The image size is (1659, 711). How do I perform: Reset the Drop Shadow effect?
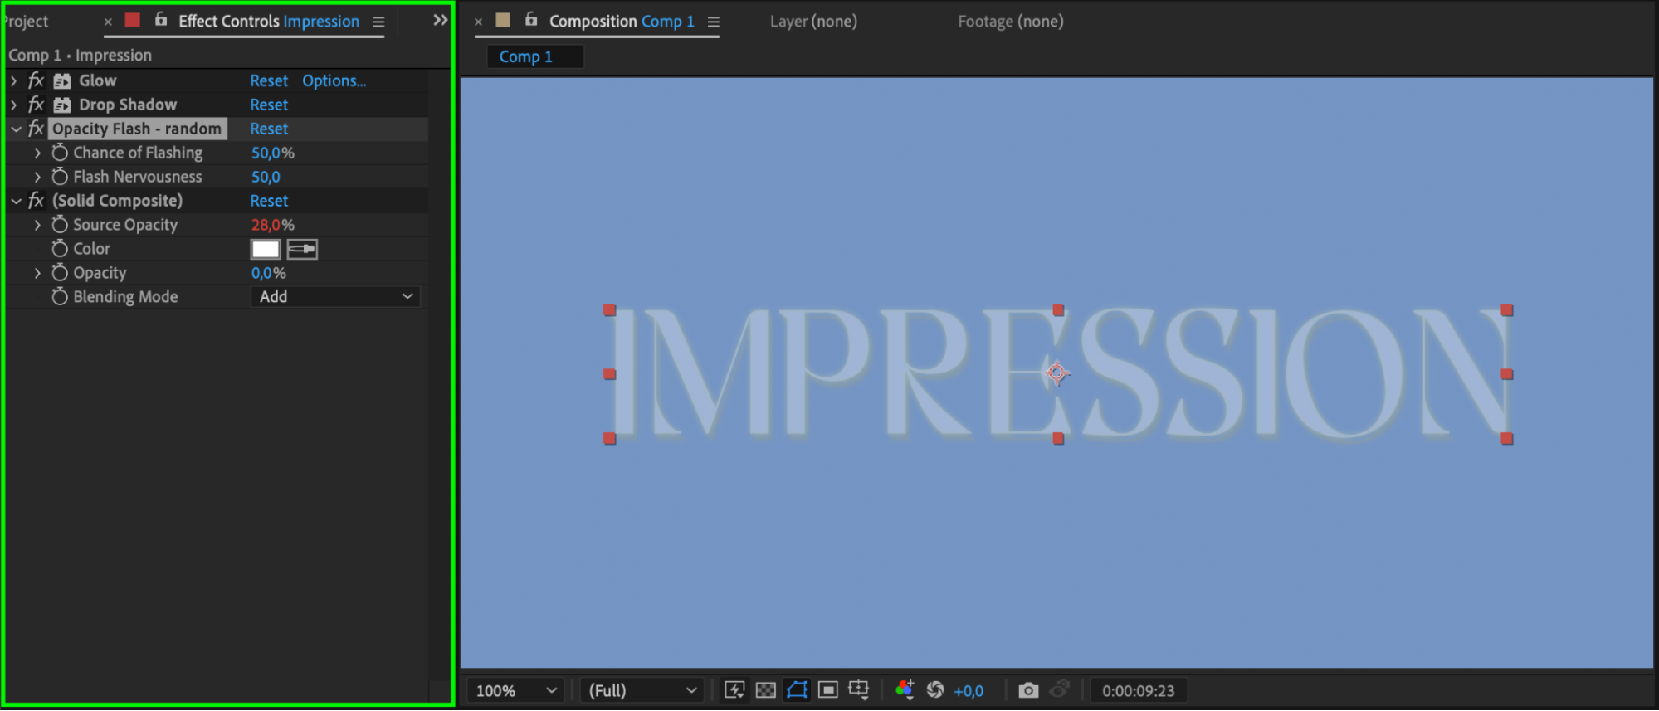tap(269, 105)
